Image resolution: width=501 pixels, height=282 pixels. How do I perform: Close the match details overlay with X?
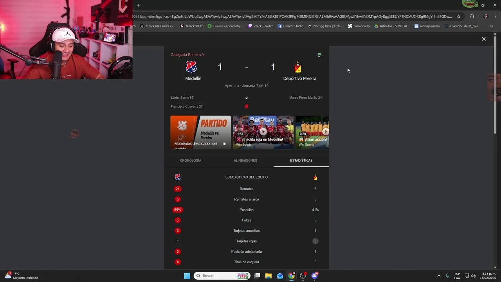484,39
